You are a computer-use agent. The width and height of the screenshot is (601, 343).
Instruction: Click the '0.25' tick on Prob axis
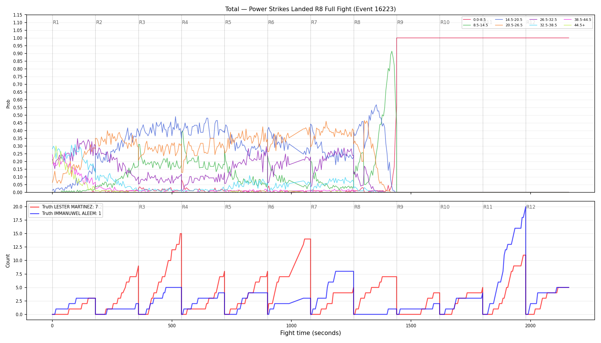coord(18,154)
